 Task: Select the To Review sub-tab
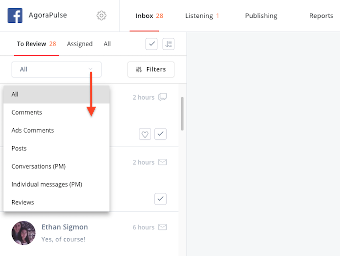[36, 44]
